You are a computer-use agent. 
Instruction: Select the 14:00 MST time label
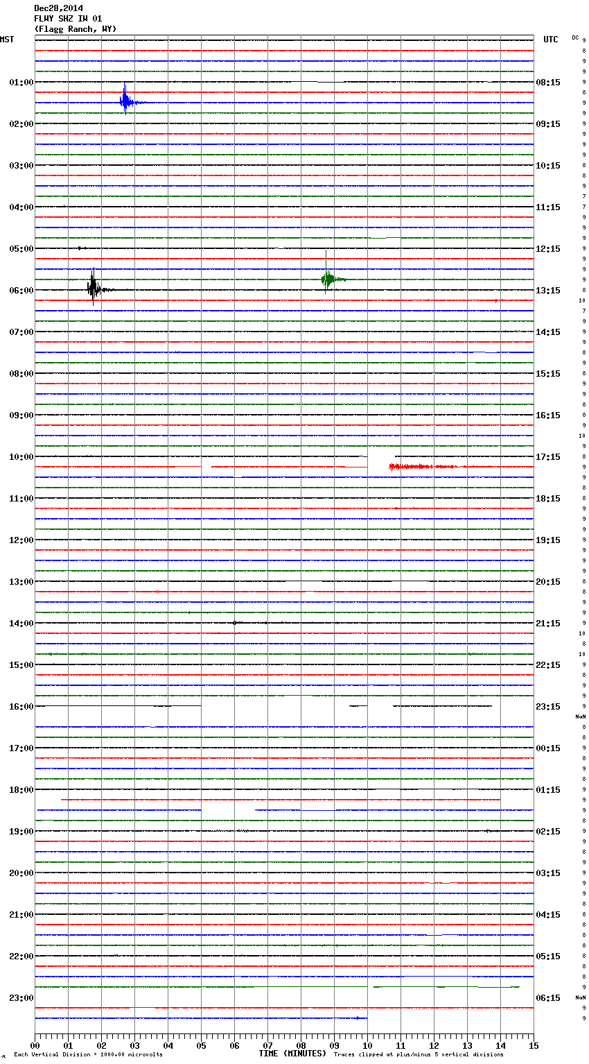click(x=21, y=624)
